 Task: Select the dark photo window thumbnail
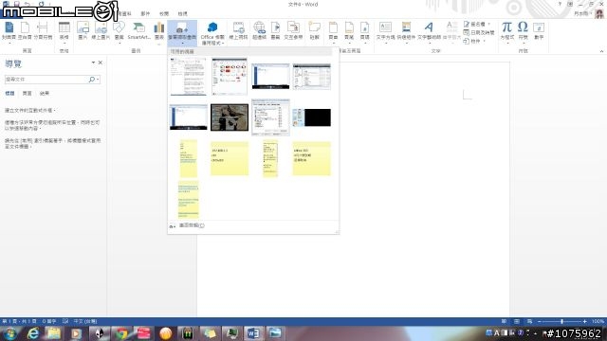230,117
